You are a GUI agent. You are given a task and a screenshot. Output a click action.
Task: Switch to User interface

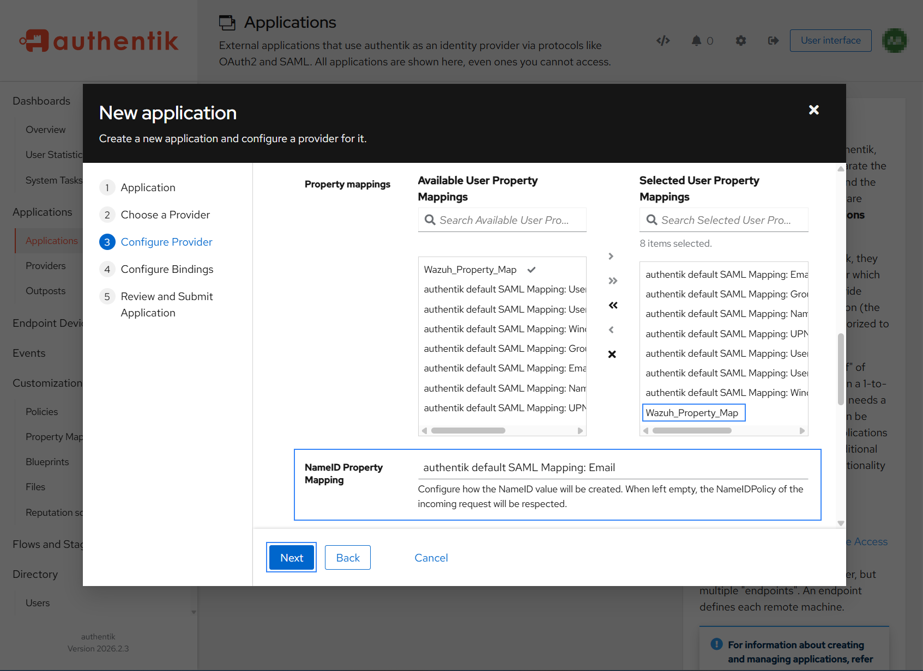coord(830,40)
